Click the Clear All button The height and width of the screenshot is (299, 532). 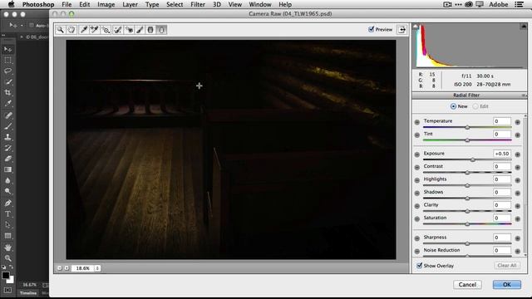[x=506, y=266]
